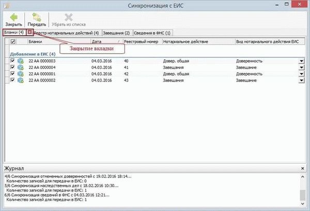Click the Закрыть button label
This screenshot has width=310, height=211.
point(13,24)
